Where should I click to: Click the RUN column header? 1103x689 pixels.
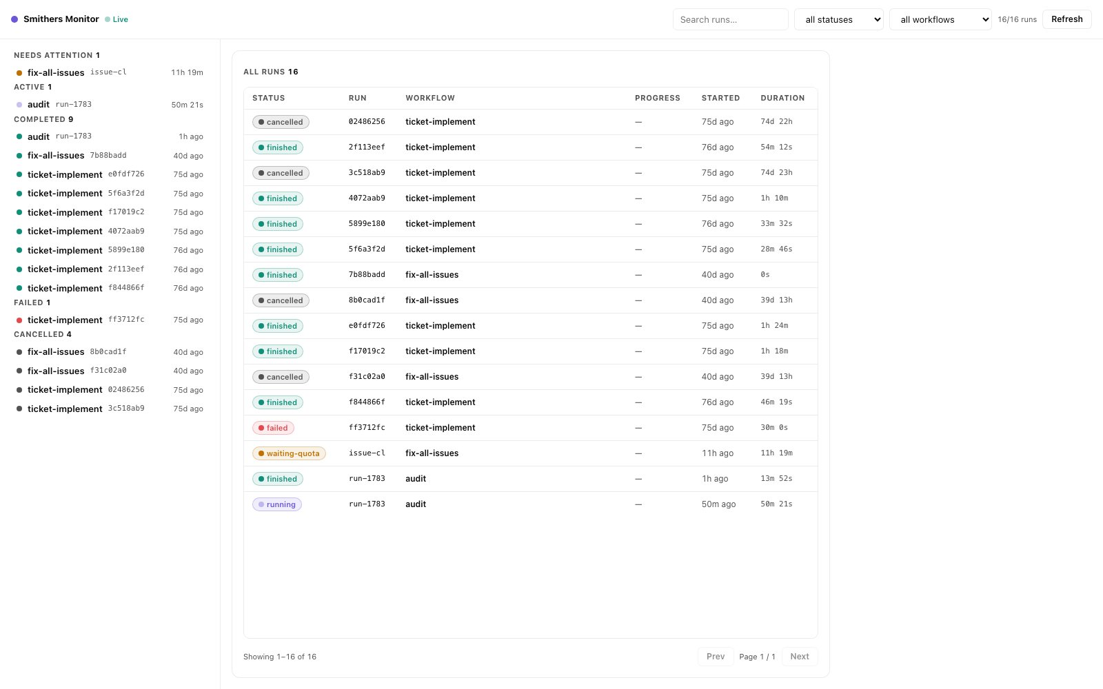358,98
